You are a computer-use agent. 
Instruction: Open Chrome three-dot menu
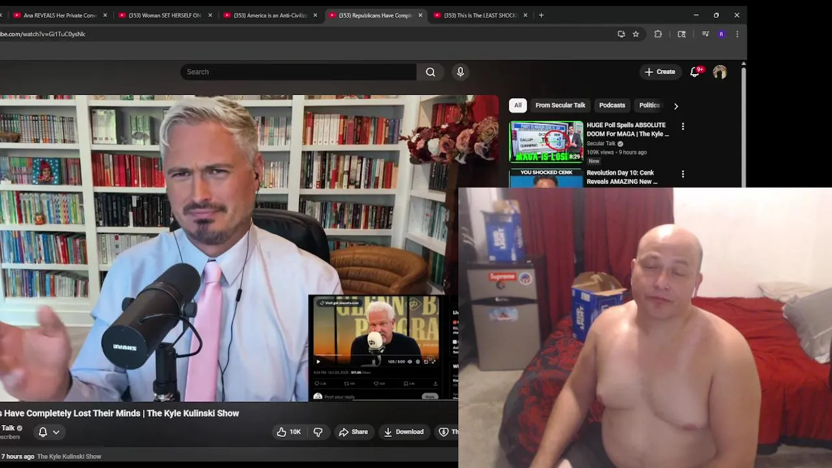[x=737, y=34]
